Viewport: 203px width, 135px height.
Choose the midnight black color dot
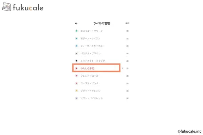[76, 61]
